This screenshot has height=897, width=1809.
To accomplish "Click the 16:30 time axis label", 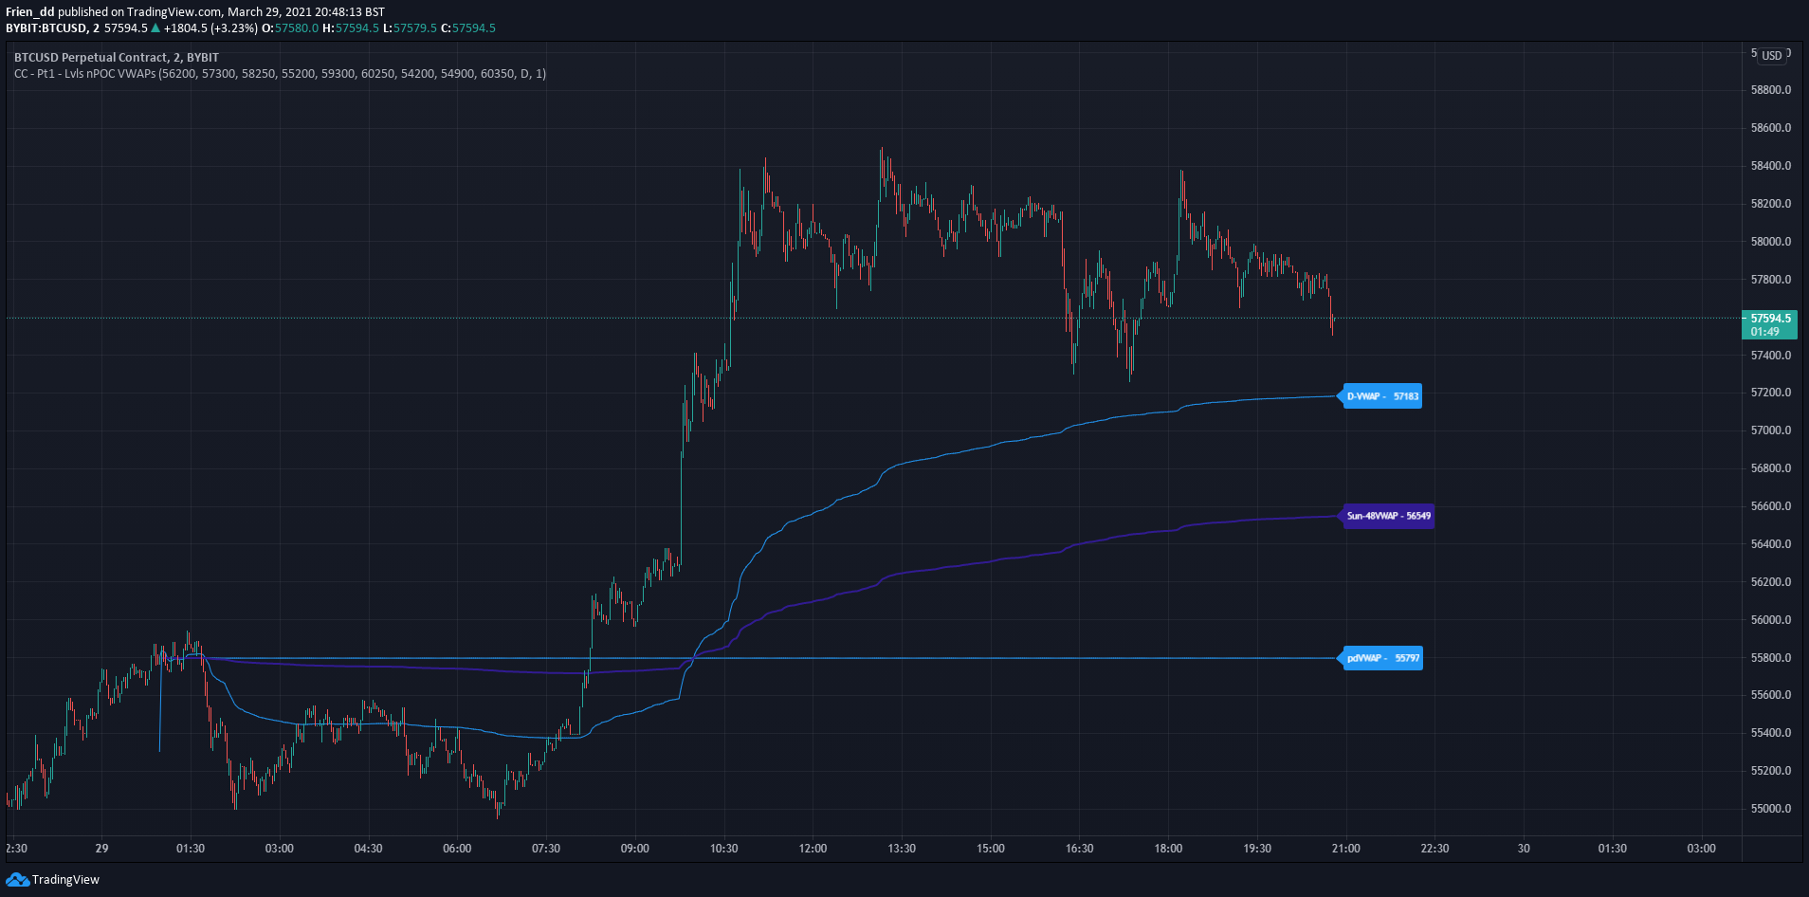I will coord(1080,849).
